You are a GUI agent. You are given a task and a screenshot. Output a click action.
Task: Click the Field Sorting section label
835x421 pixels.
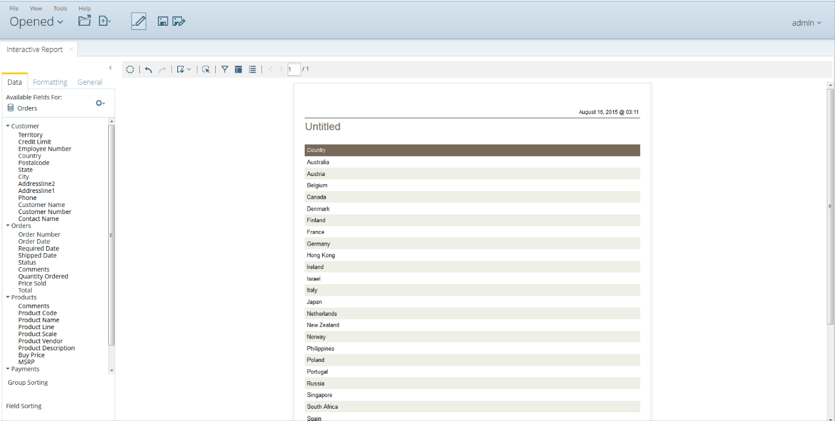[24, 406]
